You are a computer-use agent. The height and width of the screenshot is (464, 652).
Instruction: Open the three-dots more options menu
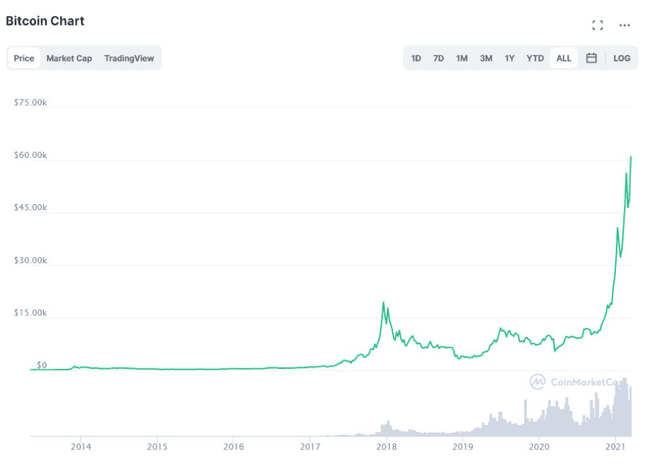(x=625, y=25)
